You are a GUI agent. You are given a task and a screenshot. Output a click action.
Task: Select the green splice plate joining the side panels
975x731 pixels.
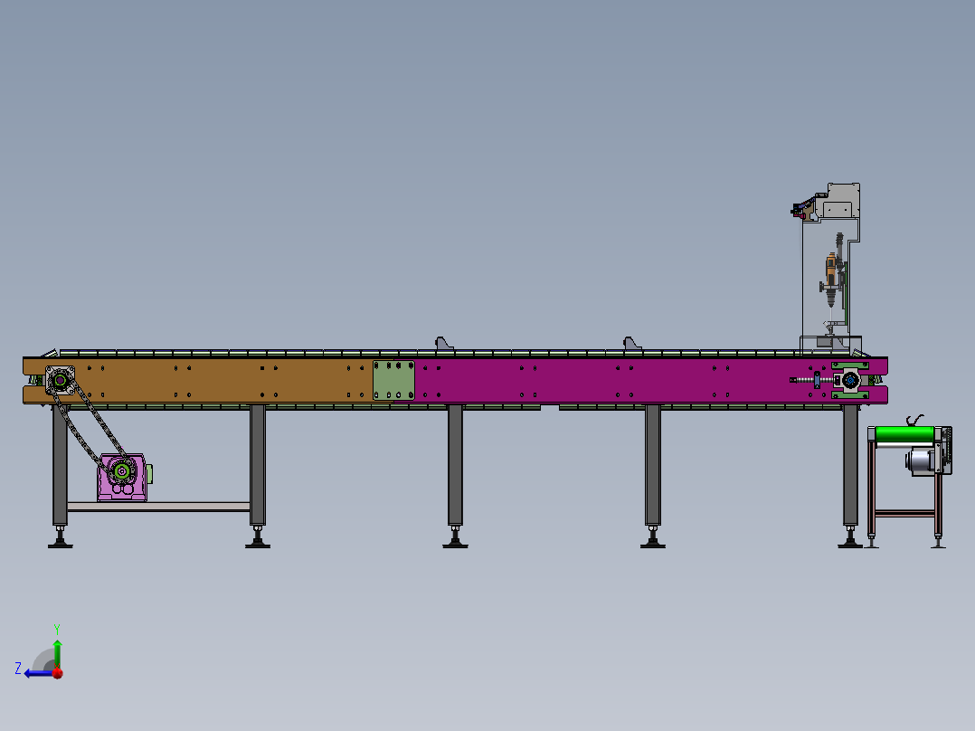click(x=393, y=380)
